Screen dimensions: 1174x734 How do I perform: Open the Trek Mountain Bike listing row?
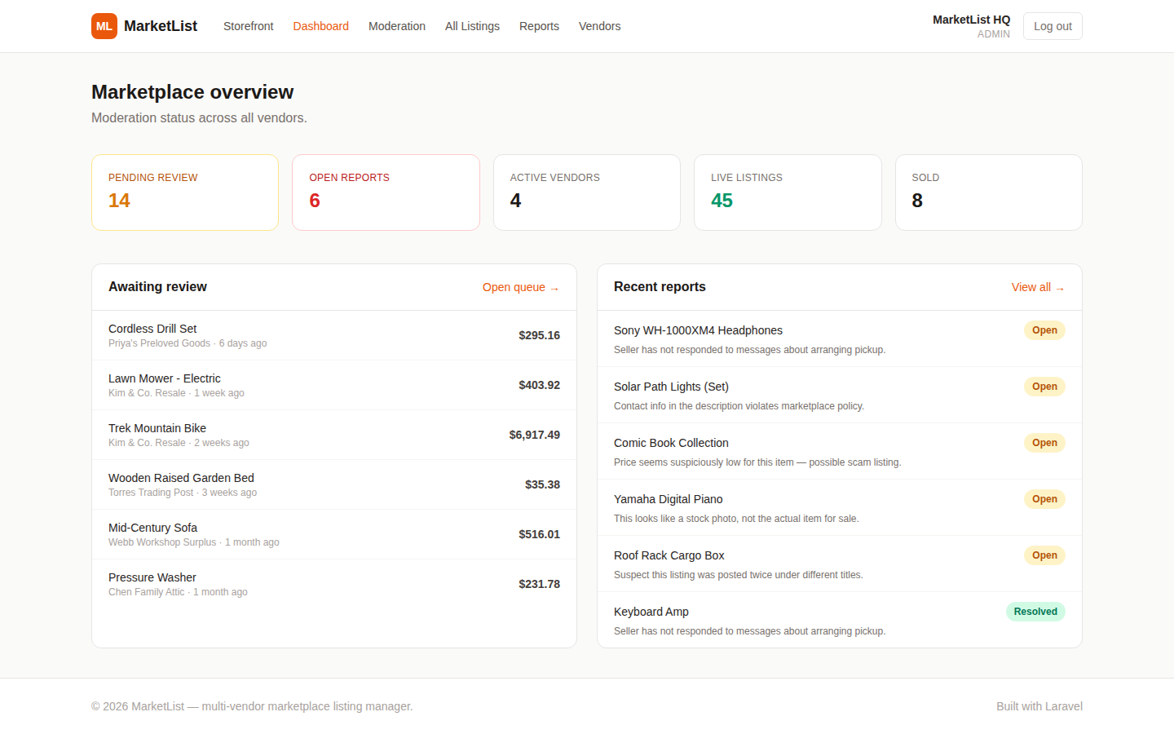pyautogui.click(x=334, y=435)
